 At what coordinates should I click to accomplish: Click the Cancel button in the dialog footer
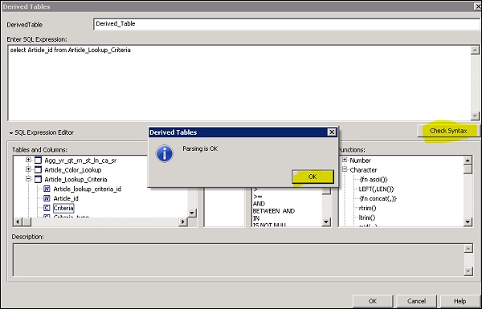(x=416, y=301)
